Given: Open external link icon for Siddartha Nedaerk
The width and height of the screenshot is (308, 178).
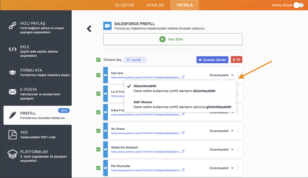Looking at the screenshot, I should click(183, 151).
